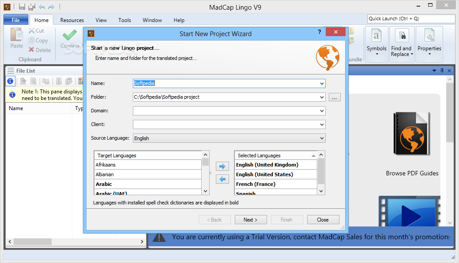
Task: Open the File menu tab
Action: (x=16, y=20)
